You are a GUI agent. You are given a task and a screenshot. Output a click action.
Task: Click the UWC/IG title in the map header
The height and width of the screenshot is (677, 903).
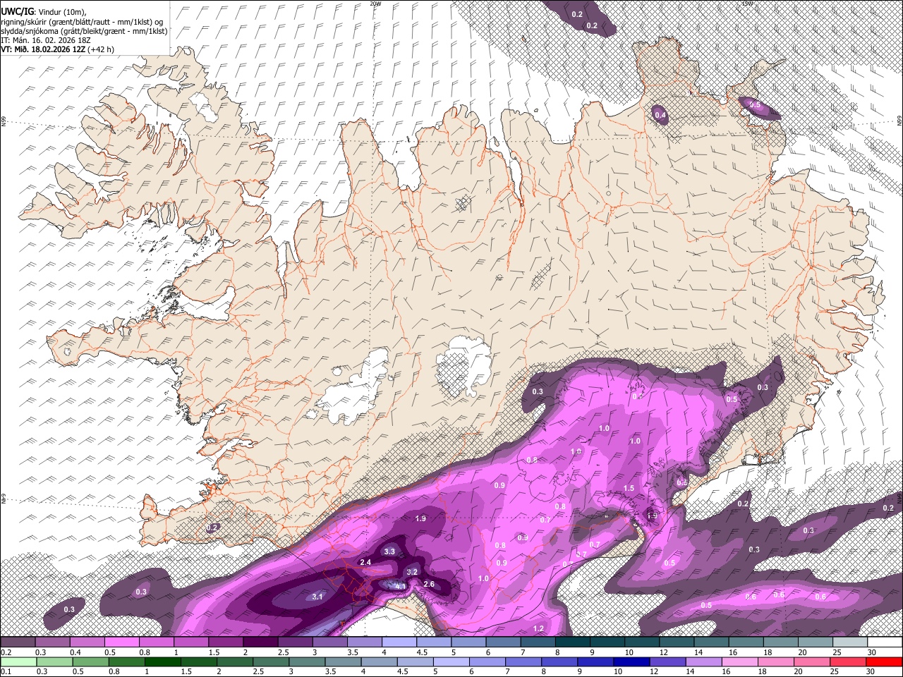pos(16,11)
